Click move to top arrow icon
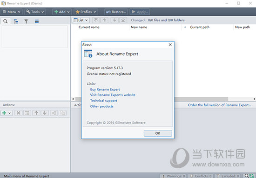The image size is (256, 178). click(x=96, y=20)
